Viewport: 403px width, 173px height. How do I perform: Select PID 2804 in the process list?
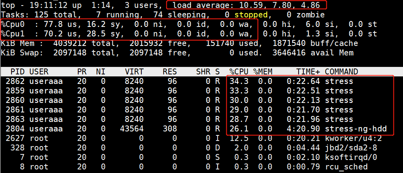[15, 129]
